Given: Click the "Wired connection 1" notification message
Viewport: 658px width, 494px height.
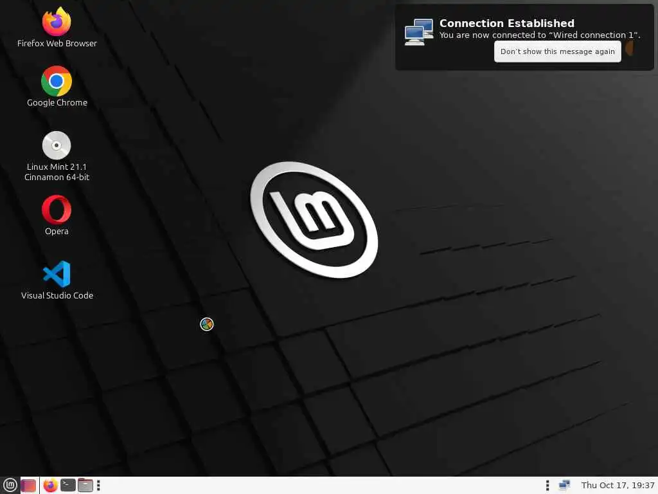Looking at the screenshot, I should (x=540, y=35).
